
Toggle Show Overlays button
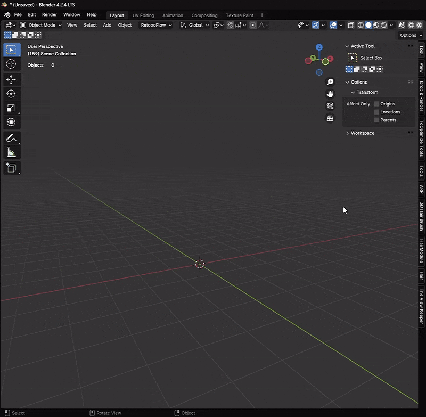click(333, 25)
